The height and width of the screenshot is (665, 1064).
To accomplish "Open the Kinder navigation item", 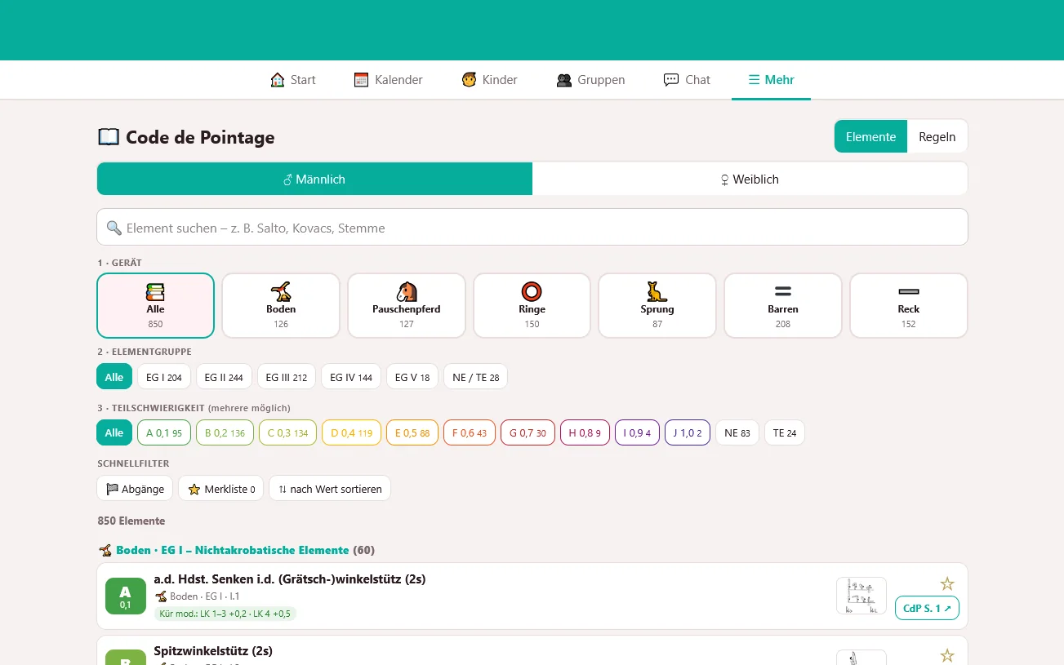I will (x=490, y=80).
